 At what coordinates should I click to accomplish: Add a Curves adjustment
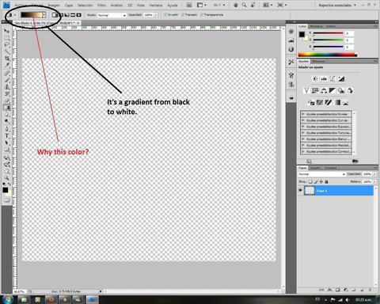[x=332, y=78]
